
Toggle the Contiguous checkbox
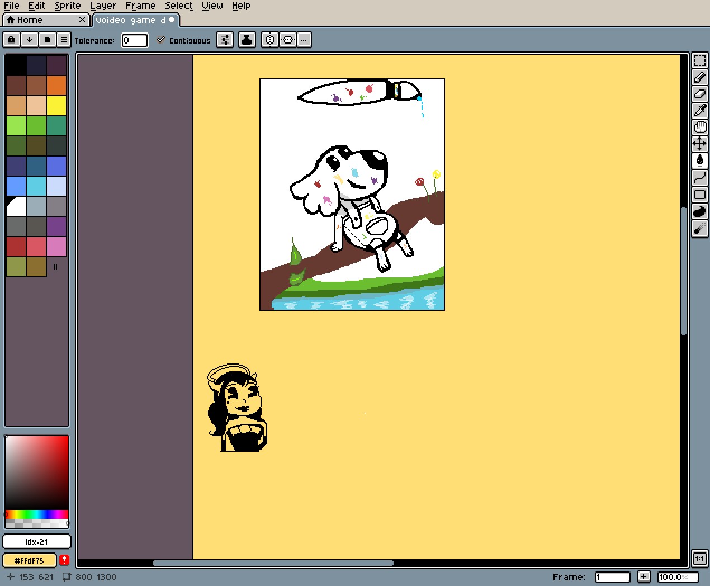[161, 40]
